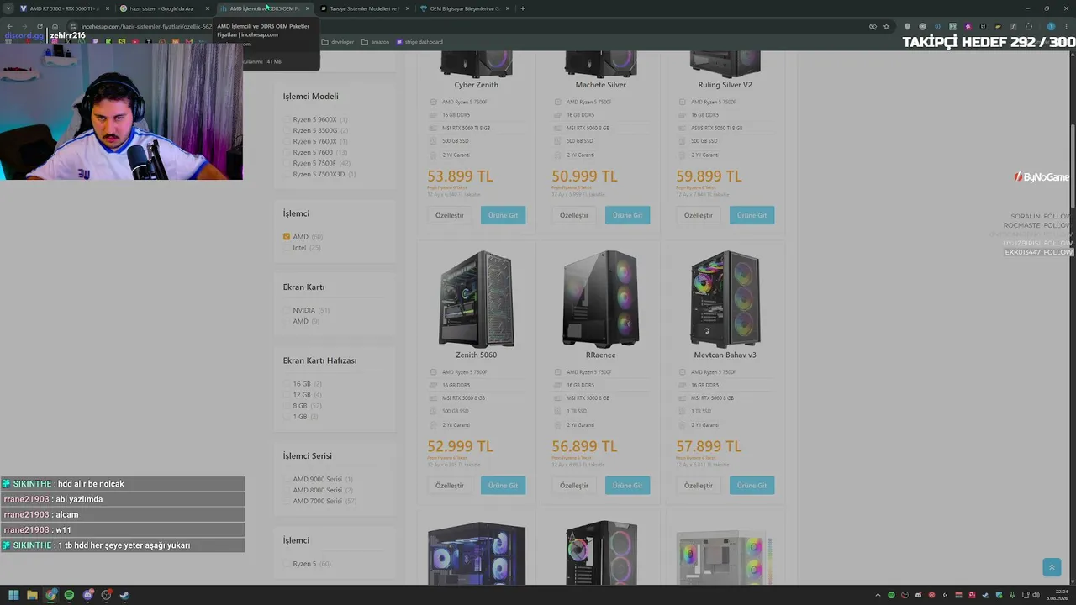
Task: Click 'Ürüne Git' for Mevtcan Bahav v3
Action: point(752,485)
